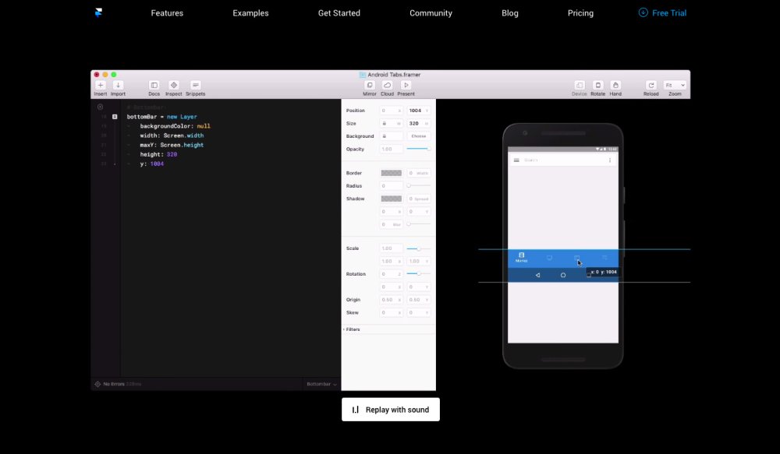Viewport: 780px width, 454px height.
Task: Tap Android back triangle in preview
Action: point(537,275)
